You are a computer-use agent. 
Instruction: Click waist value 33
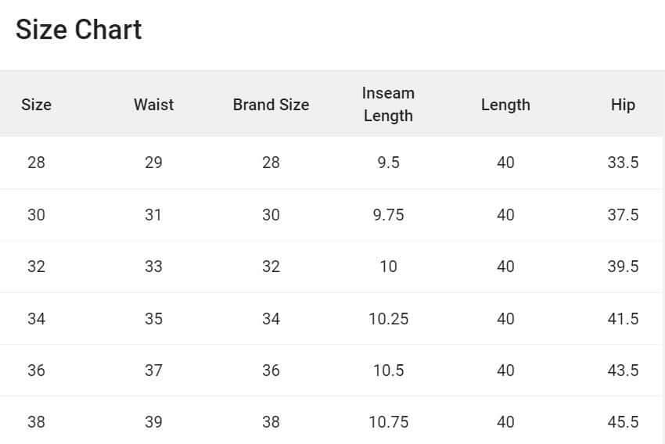pyautogui.click(x=153, y=267)
